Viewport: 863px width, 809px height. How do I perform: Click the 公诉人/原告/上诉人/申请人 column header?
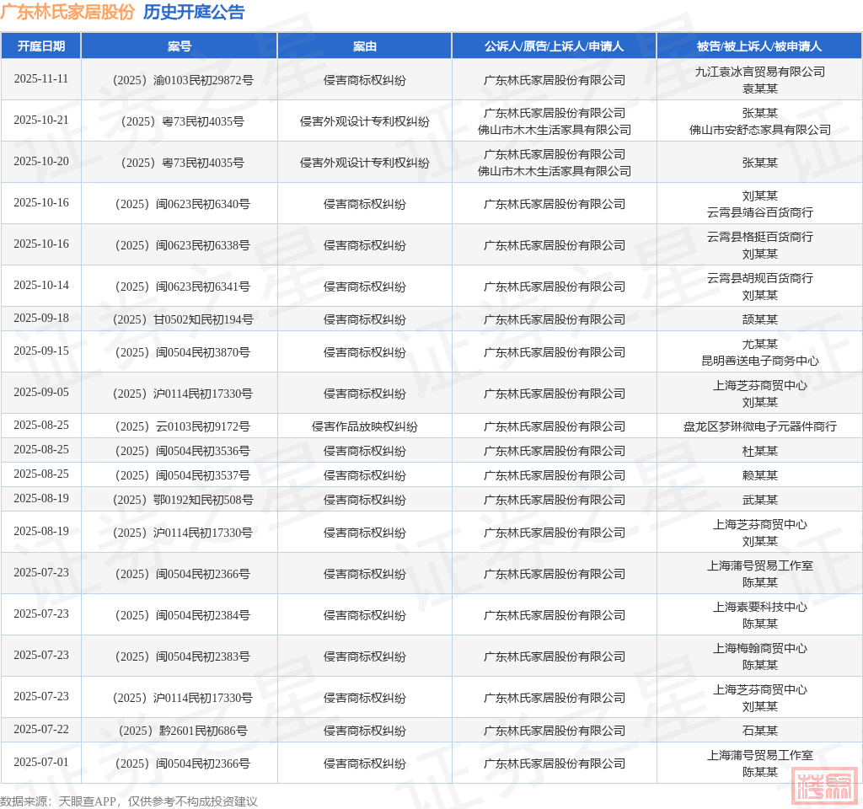(554, 46)
